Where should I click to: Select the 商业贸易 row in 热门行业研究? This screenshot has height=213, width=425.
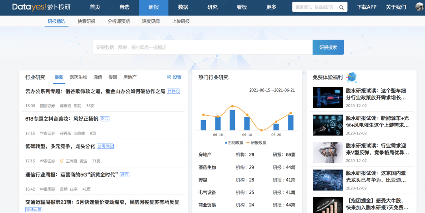[247, 205]
